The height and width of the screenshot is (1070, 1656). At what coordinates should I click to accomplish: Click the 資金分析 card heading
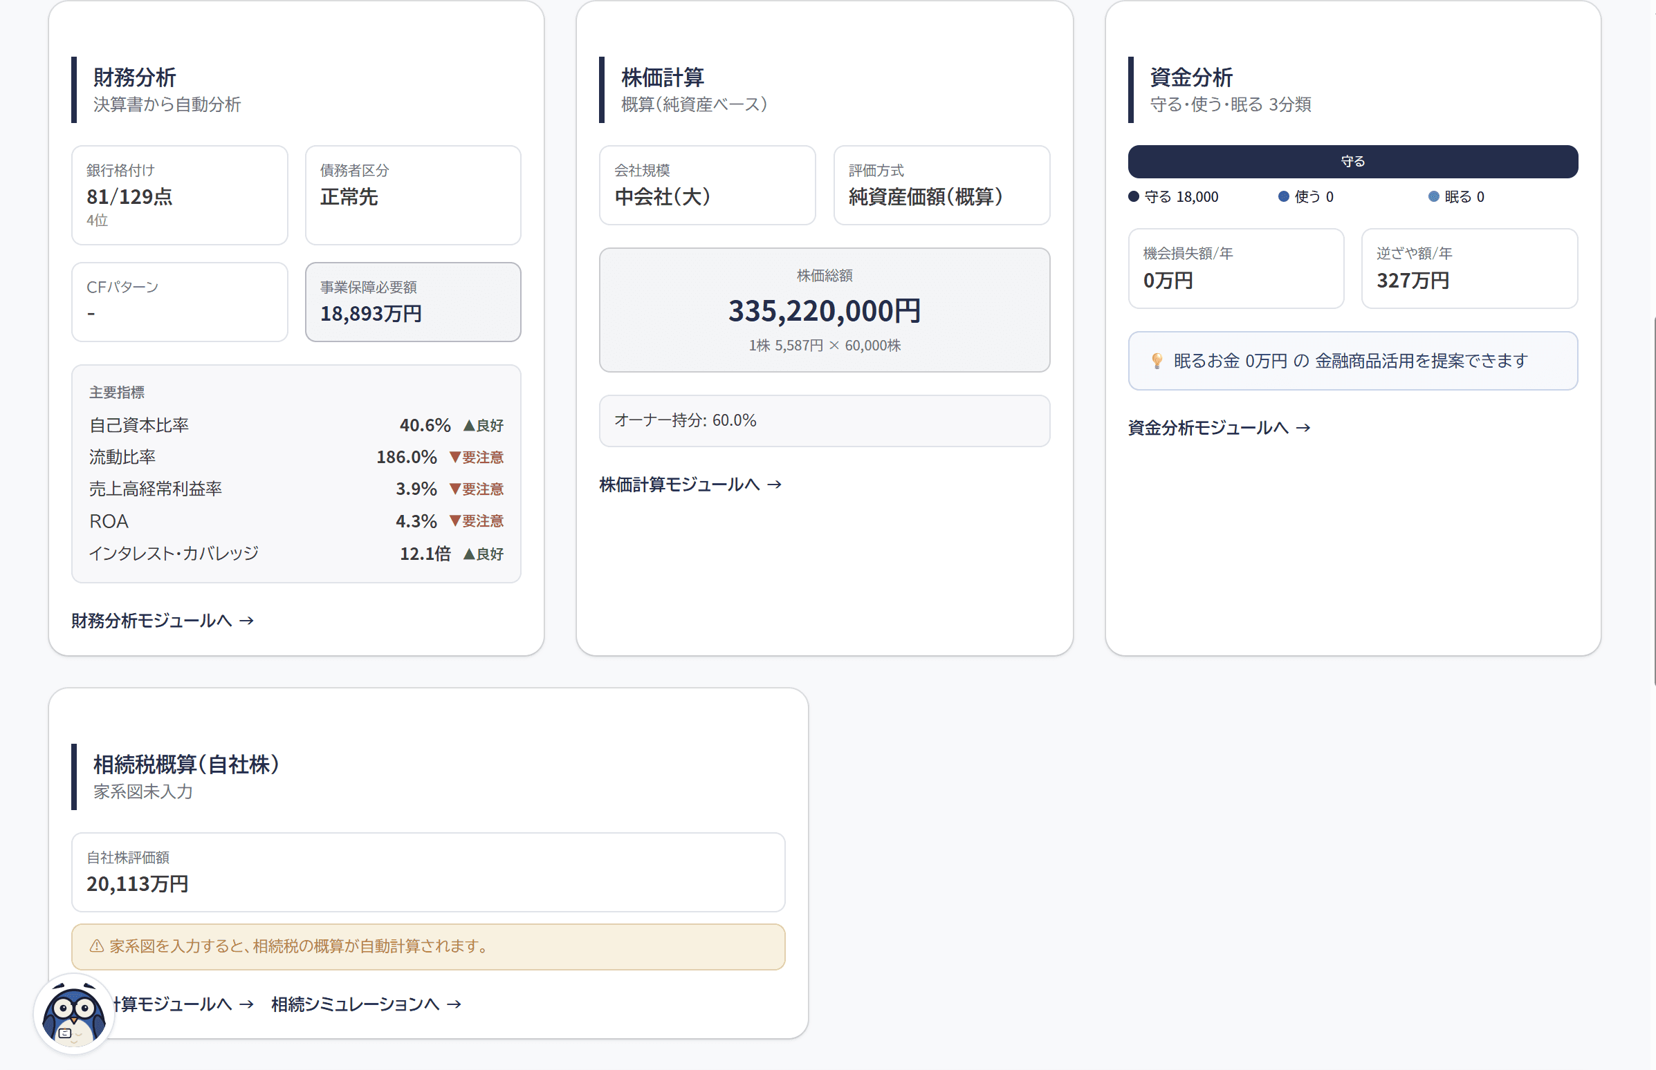(1192, 77)
